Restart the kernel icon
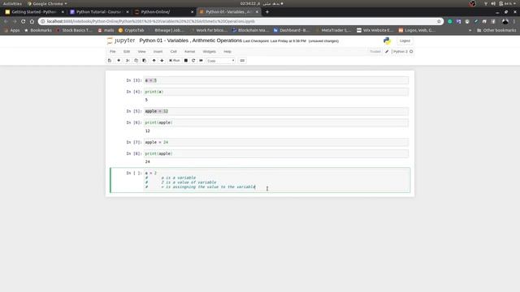Viewport: 520px width, 292px height. pyautogui.click(x=193, y=61)
